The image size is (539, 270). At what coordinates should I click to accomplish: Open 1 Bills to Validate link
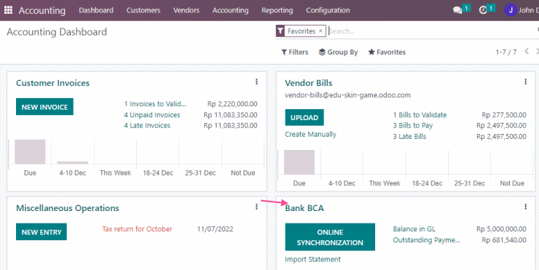coord(420,115)
